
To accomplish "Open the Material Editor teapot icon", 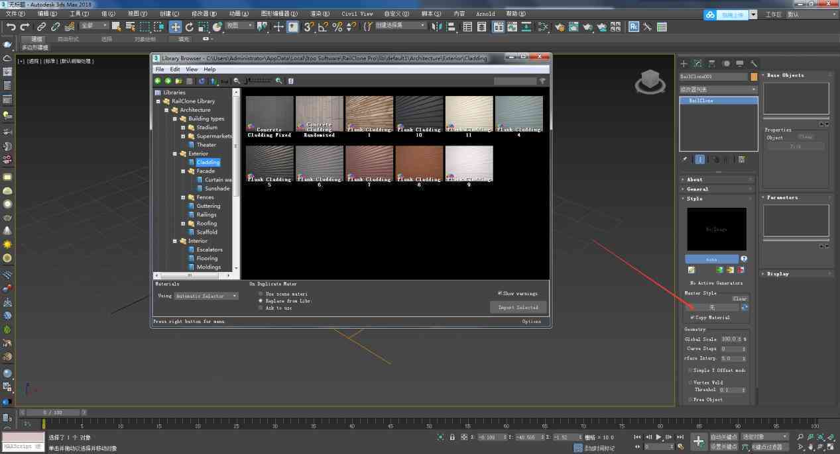I will pyautogui.click(x=560, y=26).
